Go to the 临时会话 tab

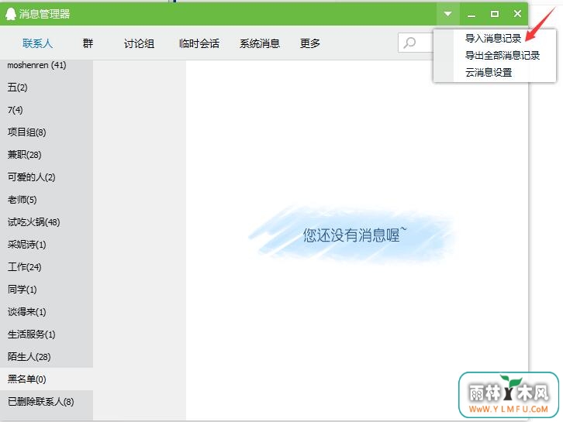click(x=199, y=43)
